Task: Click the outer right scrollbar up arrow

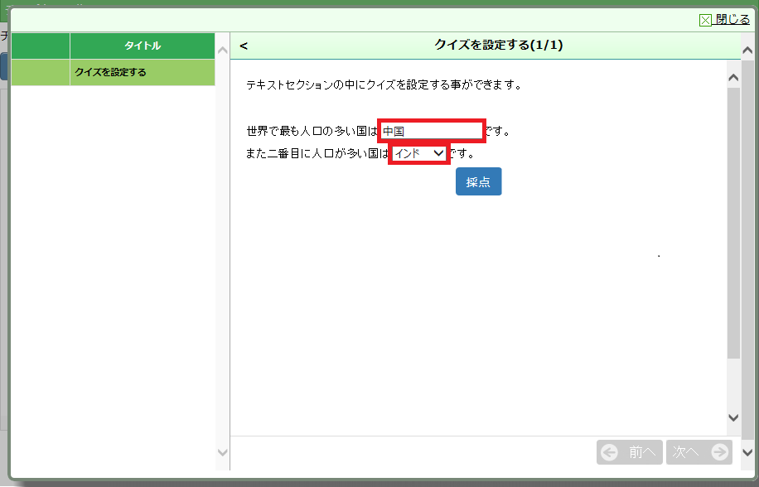Action: pos(747,50)
